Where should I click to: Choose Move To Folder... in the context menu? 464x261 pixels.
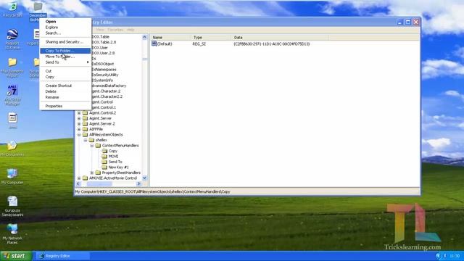point(65,57)
